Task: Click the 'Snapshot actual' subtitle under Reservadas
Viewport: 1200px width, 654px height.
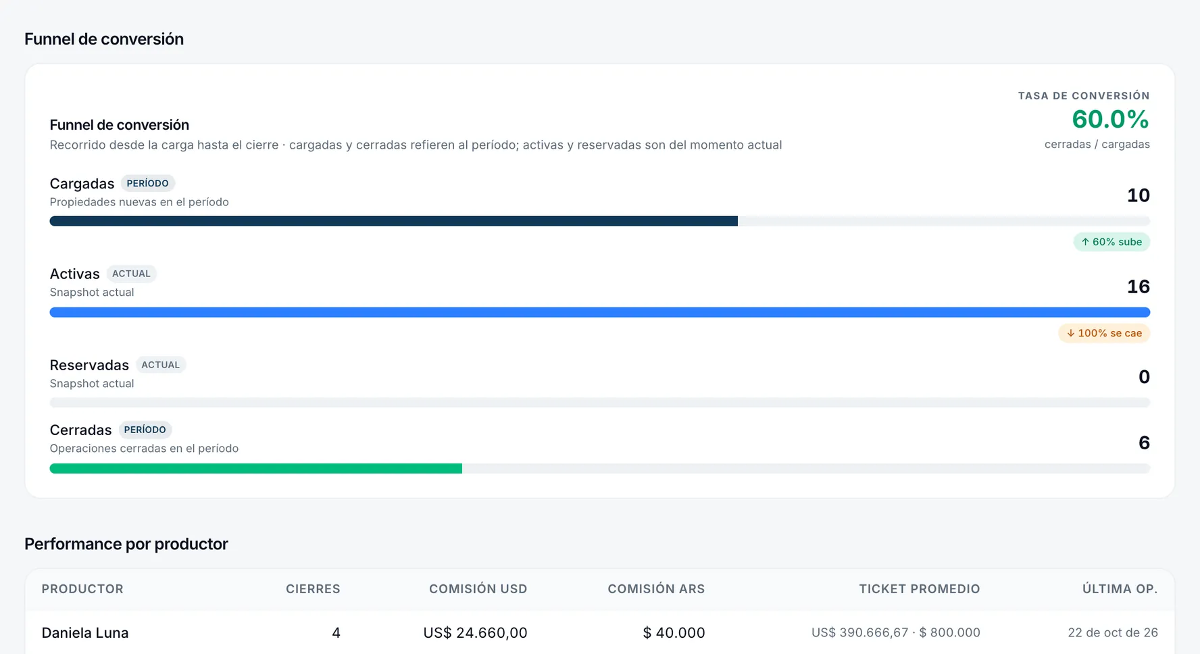Action: click(x=92, y=384)
